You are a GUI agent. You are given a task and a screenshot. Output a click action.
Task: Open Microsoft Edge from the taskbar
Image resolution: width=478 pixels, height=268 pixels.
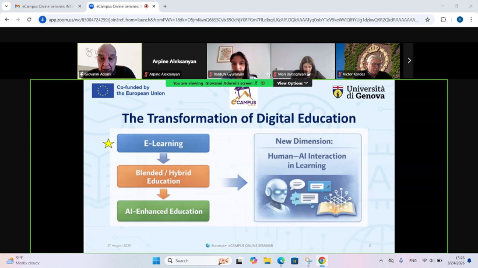tap(281, 260)
